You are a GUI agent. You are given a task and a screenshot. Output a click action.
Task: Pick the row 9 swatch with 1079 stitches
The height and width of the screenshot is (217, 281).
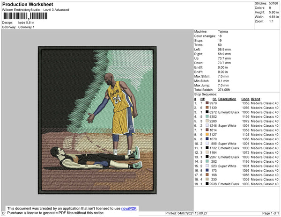tap(207, 139)
